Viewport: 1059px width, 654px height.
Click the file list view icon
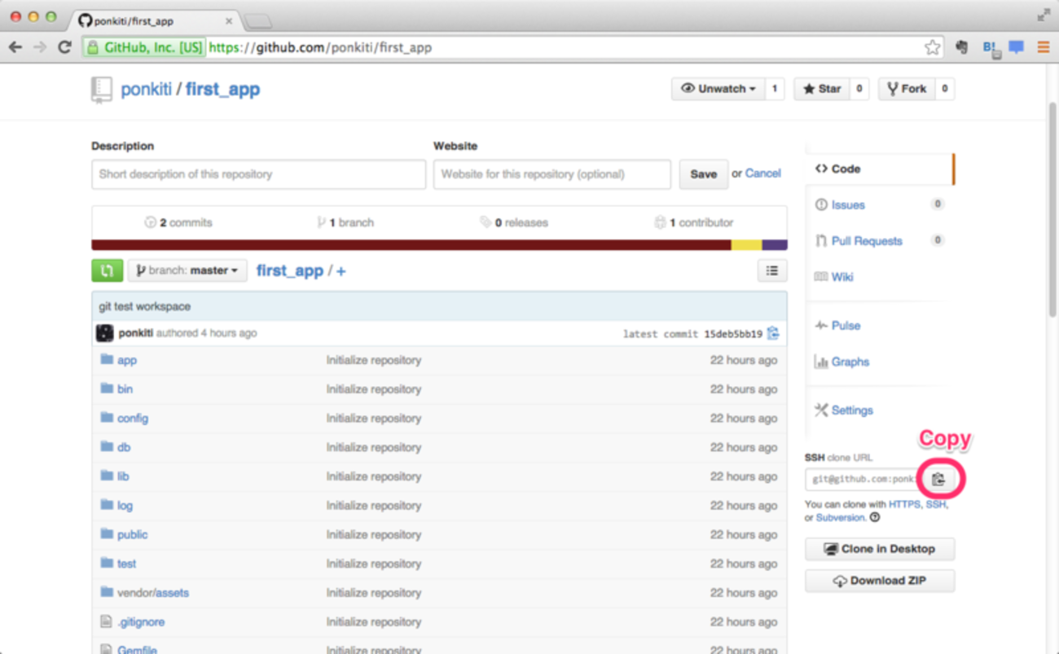click(x=771, y=270)
